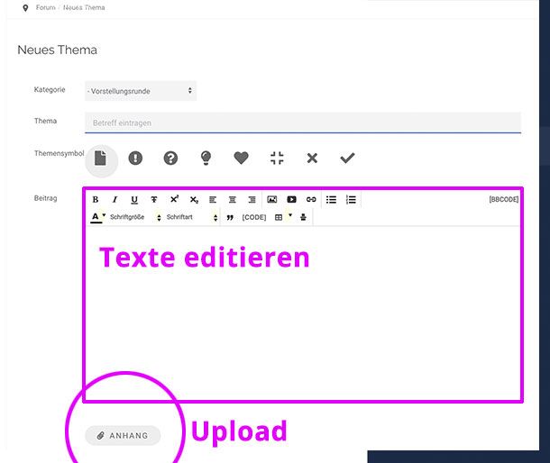550x463 pixels.
Task: Open the font color picker
Action: click(x=96, y=218)
